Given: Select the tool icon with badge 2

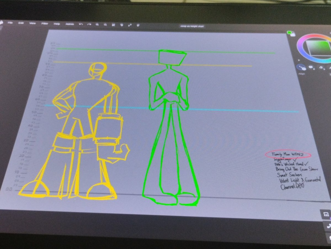Looking at the screenshot, I should tap(311, 67).
